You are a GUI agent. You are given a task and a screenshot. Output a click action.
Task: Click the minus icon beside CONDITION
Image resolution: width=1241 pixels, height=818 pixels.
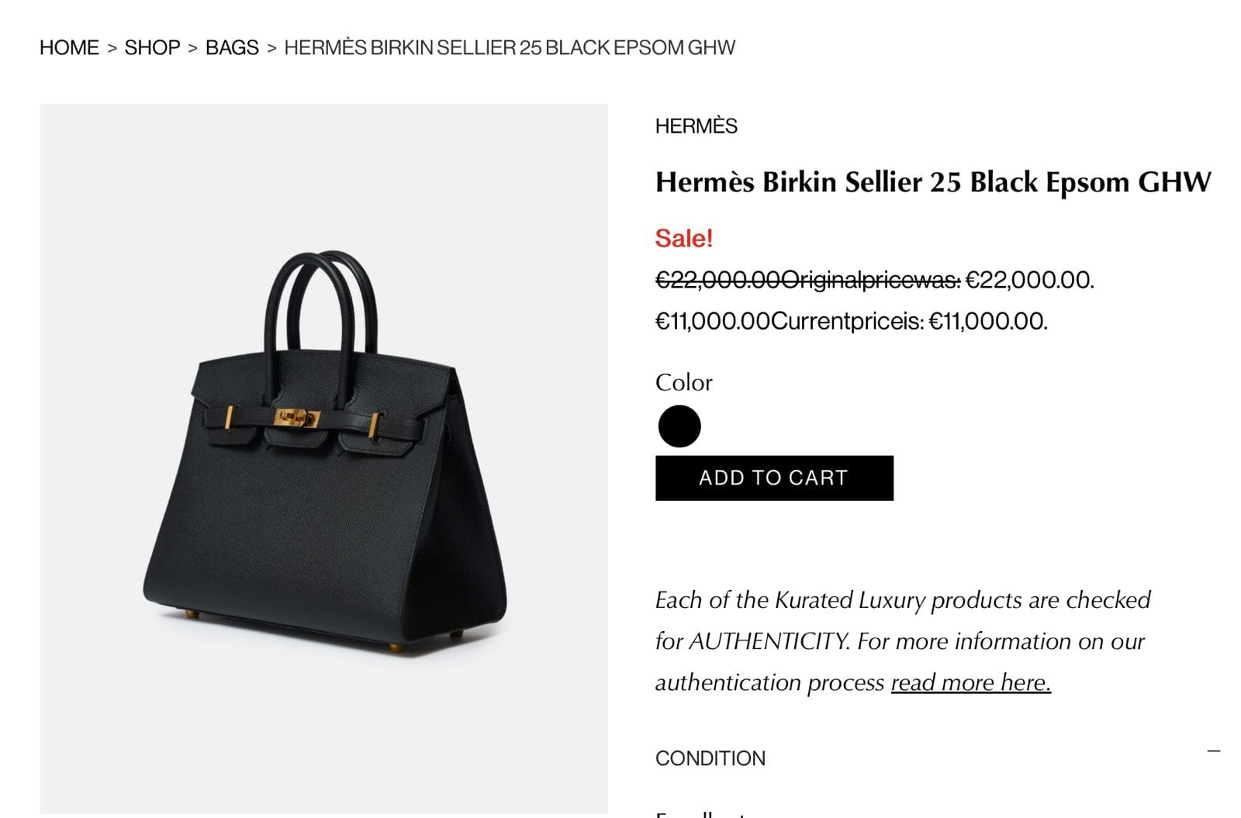1214,751
